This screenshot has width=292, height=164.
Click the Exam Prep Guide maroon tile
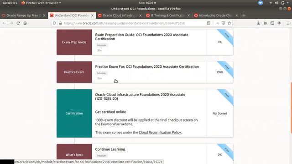(x=74, y=42)
